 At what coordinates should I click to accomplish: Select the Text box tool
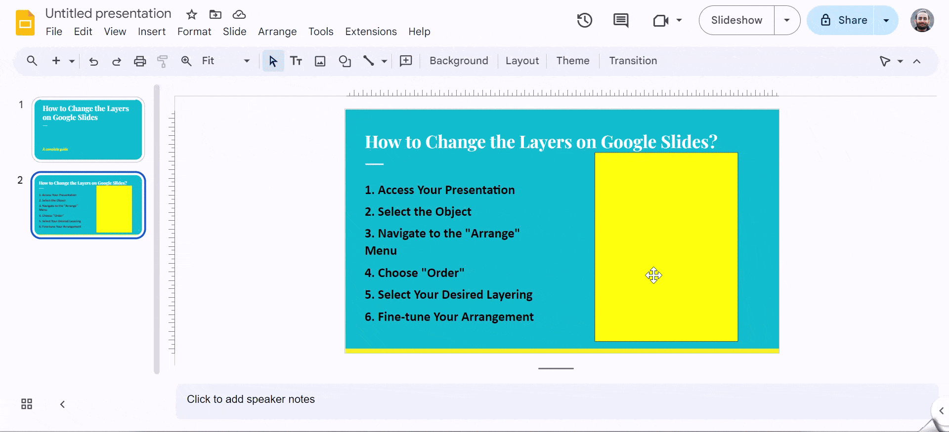pyautogui.click(x=296, y=61)
